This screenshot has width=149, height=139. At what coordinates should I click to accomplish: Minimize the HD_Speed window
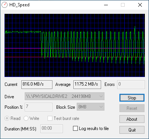(106, 5)
